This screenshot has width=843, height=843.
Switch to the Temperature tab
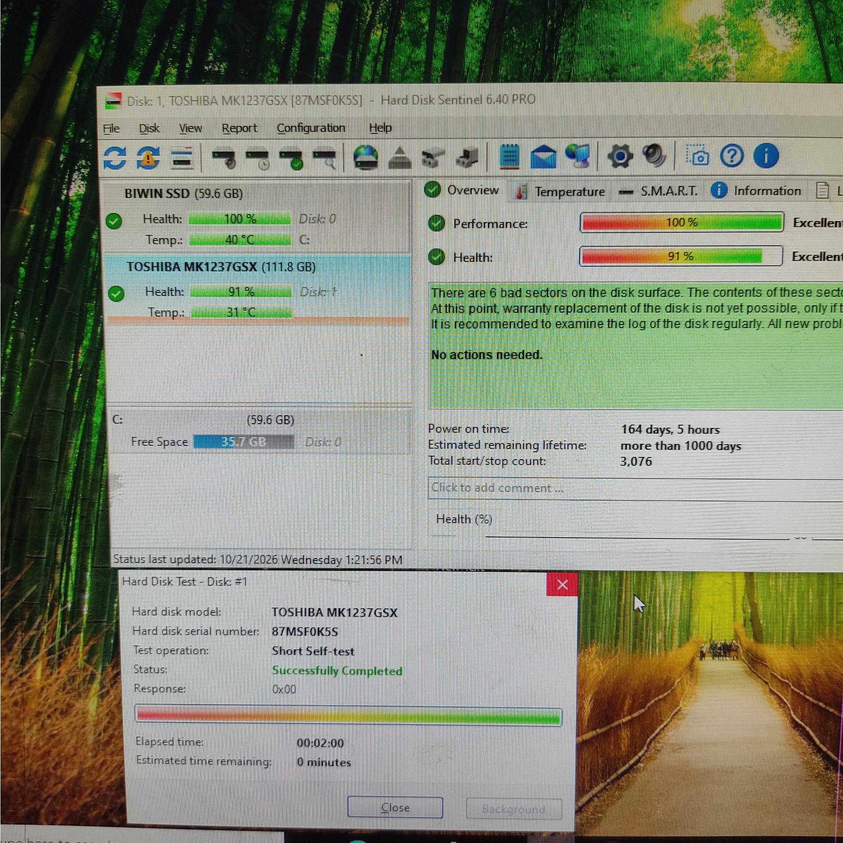click(x=560, y=192)
